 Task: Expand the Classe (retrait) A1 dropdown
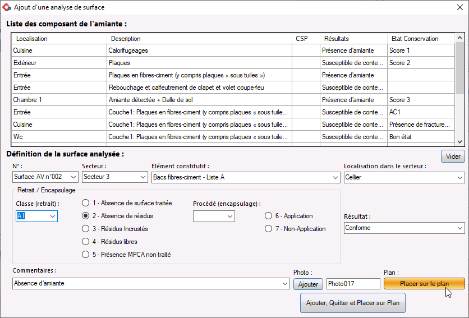pyautogui.click(x=36, y=216)
